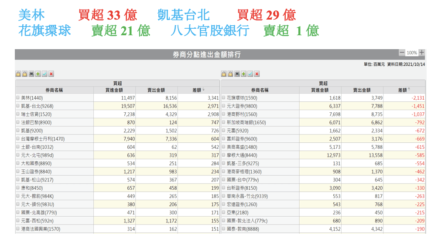Check the box beside 花旗環球(1590)
The image size is (438, 245).
pos(224,98)
